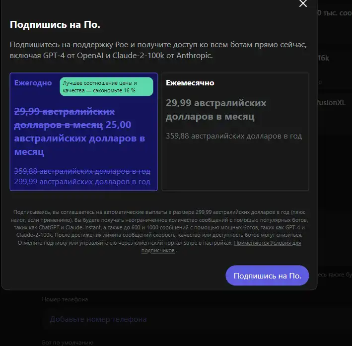Close the subscription dialog with the X
Viewport: 352px width, 346px height.
303,3
